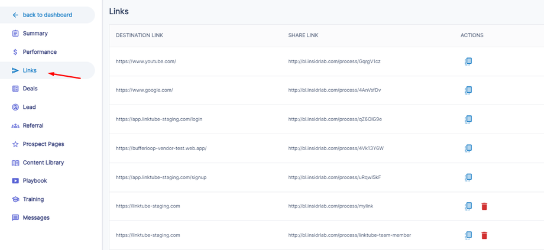Copy share link for app.linktube-staging.com/login
Image resolution: width=544 pixels, height=250 pixels.
pos(468,119)
